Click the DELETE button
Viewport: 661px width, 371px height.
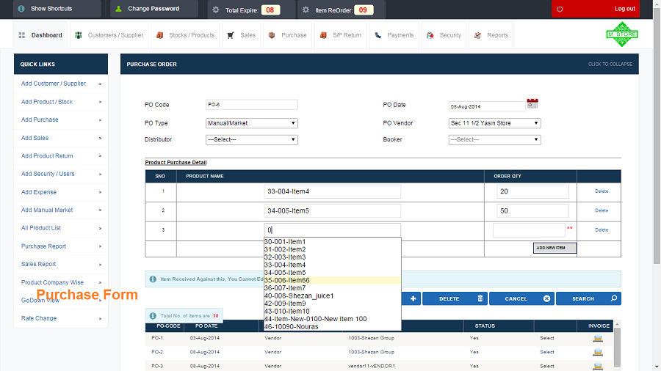[455, 298]
